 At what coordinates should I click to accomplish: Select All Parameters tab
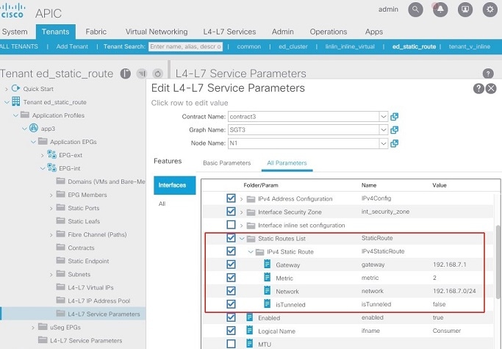click(x=287, y=163)
